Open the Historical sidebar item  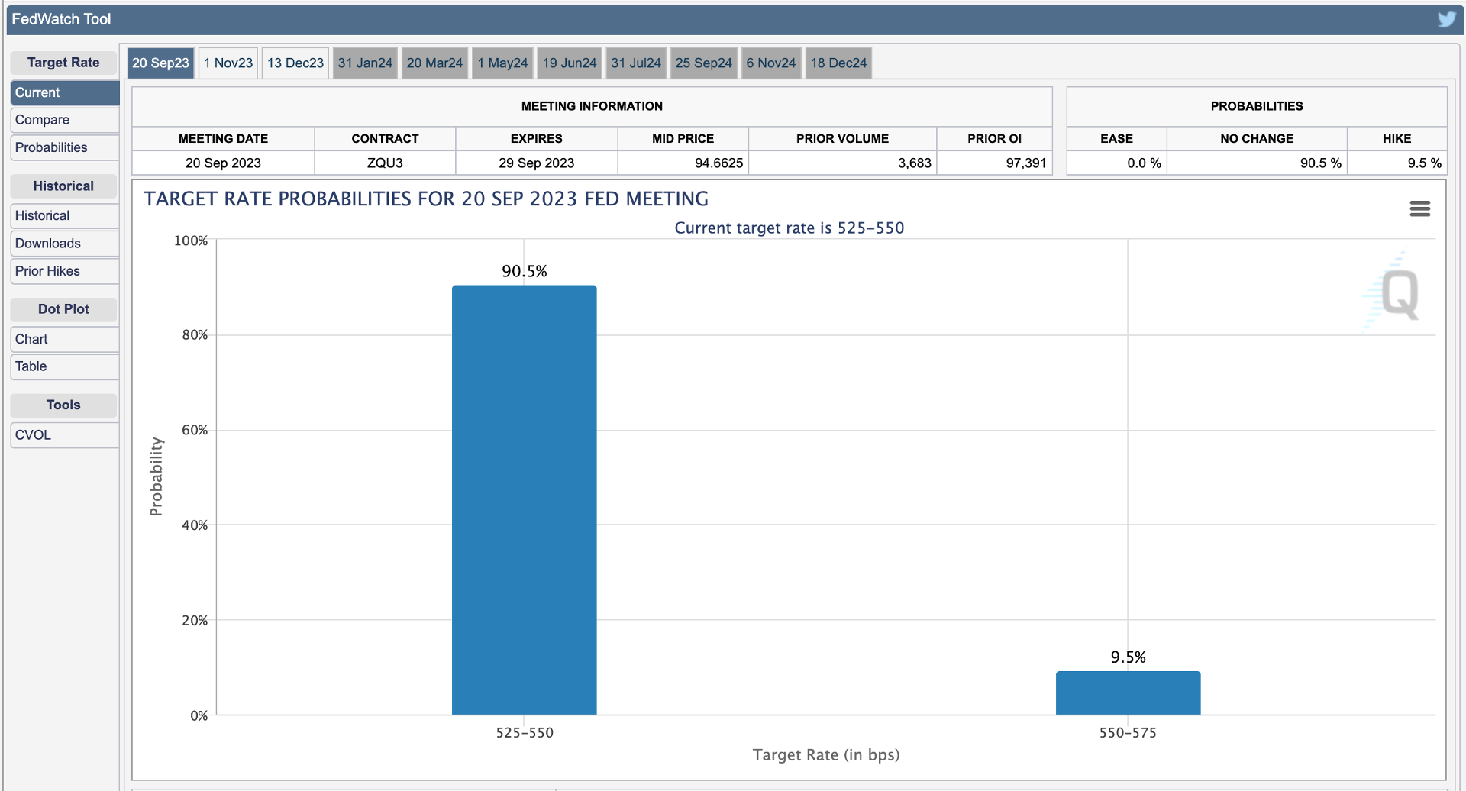point(65,216)
